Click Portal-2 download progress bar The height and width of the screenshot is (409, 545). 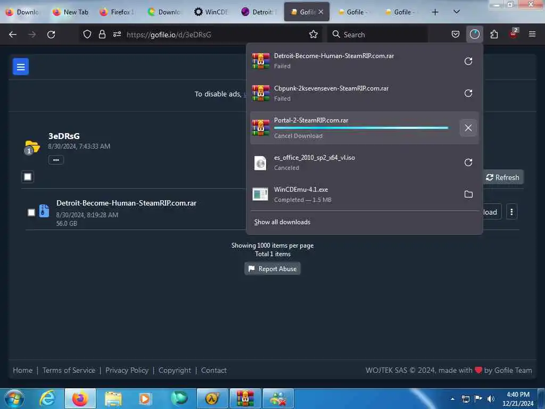(361, 128)
